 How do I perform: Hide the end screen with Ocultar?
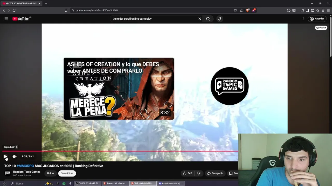[321, 28]
